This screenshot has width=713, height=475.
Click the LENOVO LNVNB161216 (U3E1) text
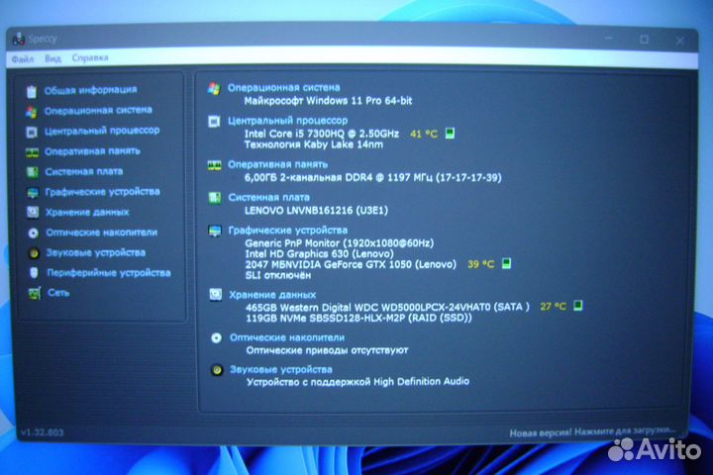pos(317,211)
